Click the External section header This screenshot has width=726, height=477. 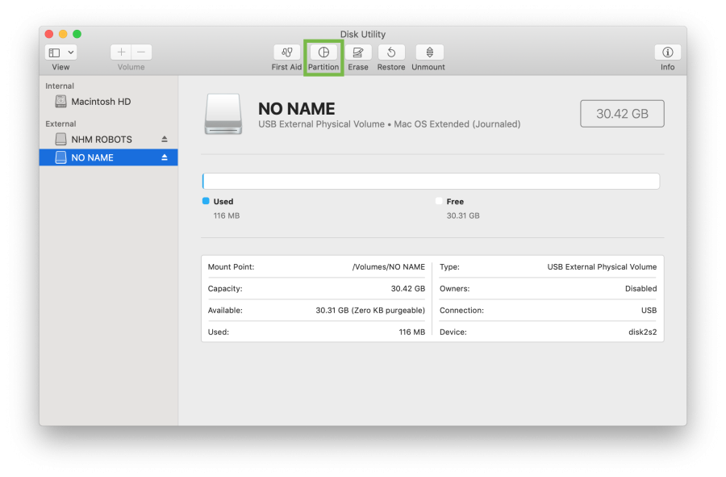[60, 124]
